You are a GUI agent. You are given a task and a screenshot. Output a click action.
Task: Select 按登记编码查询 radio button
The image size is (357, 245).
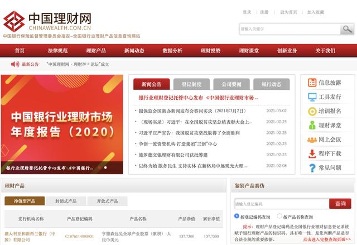click(237, 216)
